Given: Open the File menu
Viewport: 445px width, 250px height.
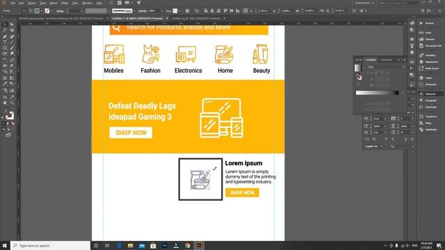Looking at the screenshot, I should [x=13, y=3].
